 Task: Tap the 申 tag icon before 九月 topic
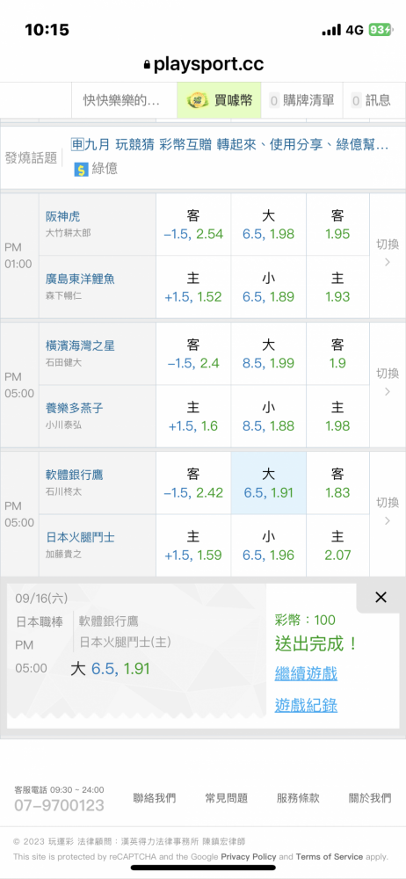[x=76, y=145]
